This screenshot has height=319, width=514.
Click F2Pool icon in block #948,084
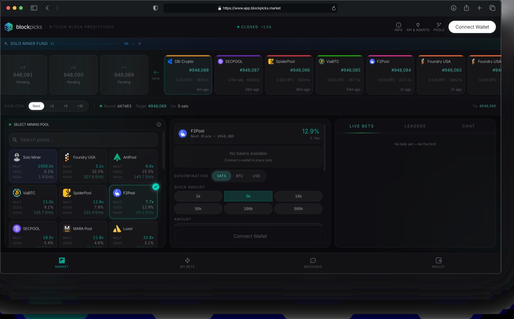click(372, 61)
